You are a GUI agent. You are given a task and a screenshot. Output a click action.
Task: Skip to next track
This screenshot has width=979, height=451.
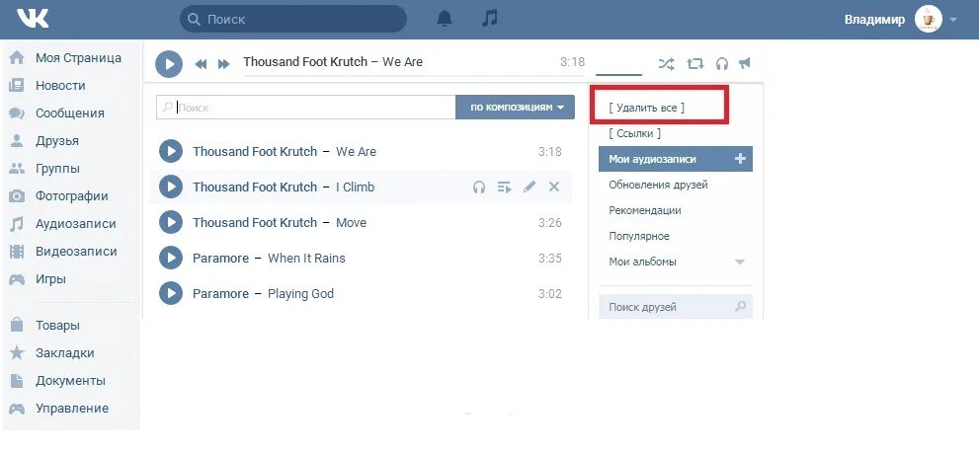tap(223, 63)
